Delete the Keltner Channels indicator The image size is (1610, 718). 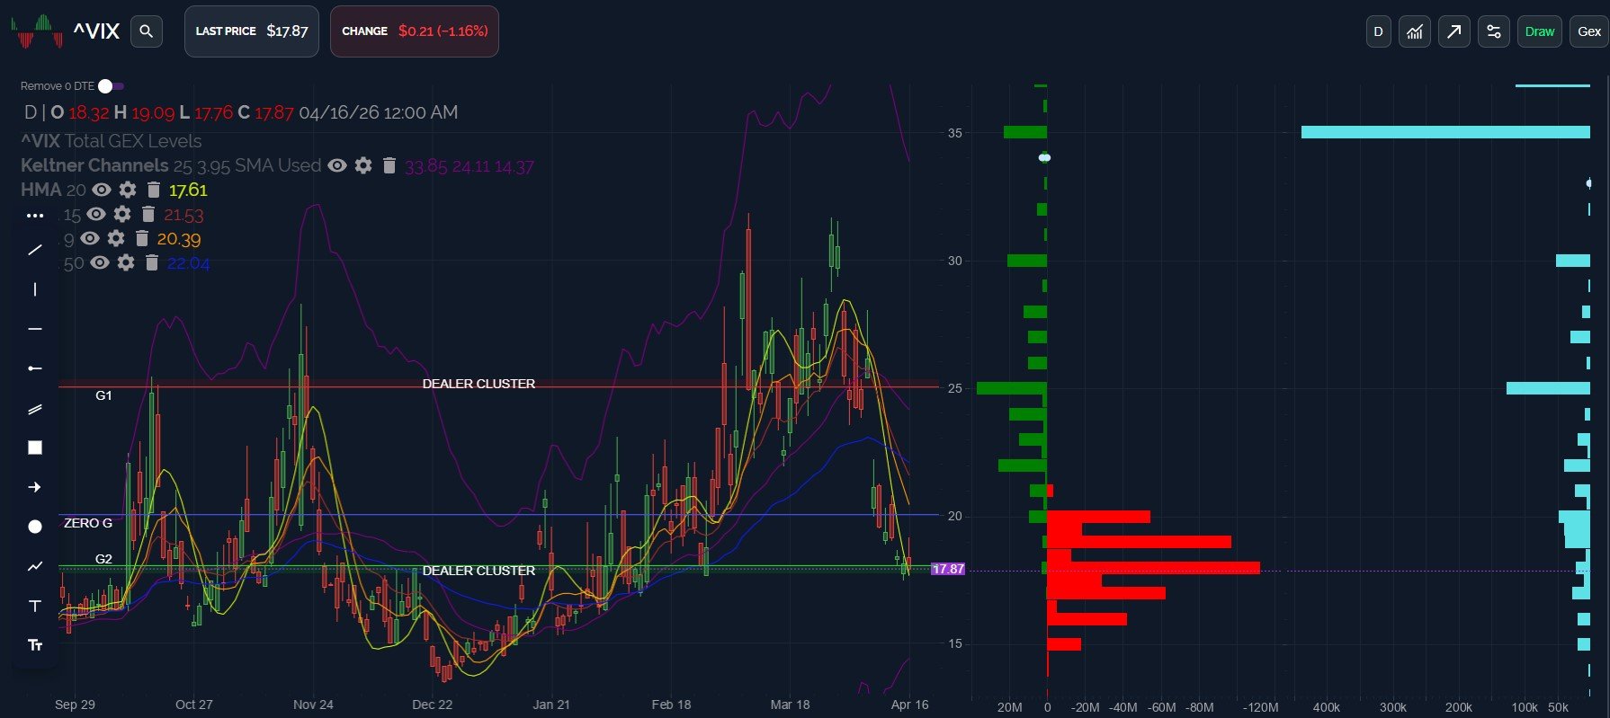coord(389,165)
